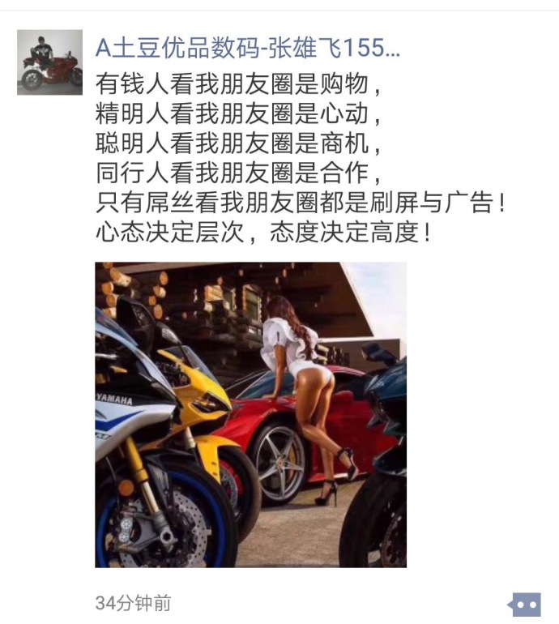Image resolution: width=559 pixels, height=624 pixels.
Task: Click the YAMAHA logo in the photo
Action: click(114, 399)
